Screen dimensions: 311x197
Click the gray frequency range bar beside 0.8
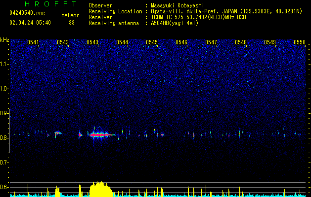(10, 131)
